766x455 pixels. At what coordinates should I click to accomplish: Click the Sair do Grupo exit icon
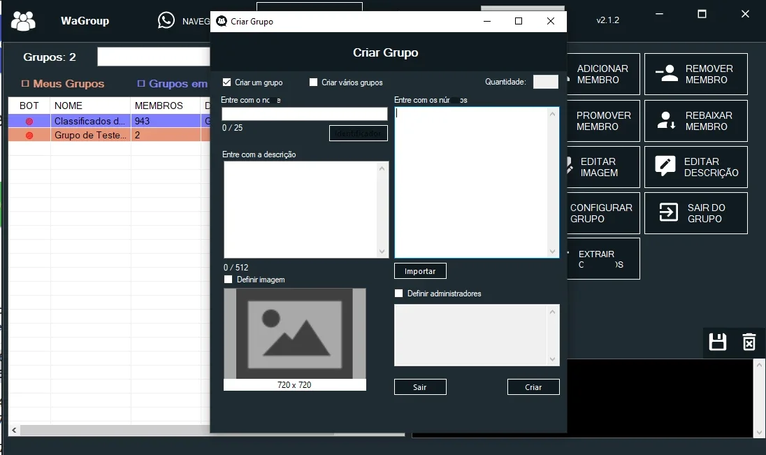click(668, 212)
